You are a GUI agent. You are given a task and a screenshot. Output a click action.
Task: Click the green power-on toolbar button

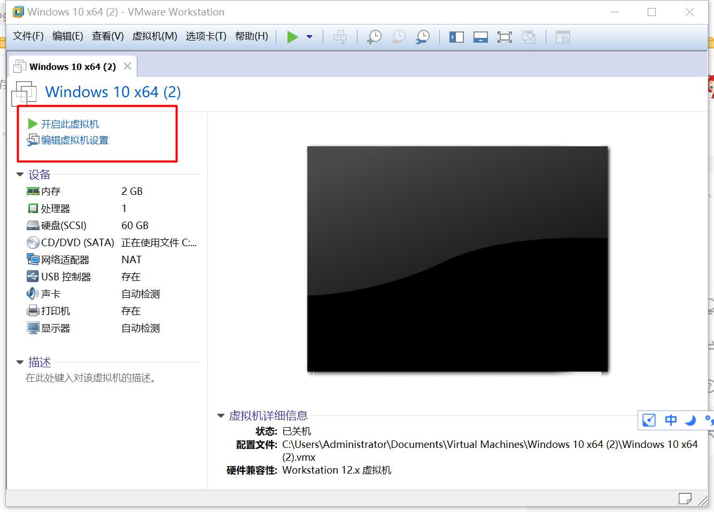tap(292, 37)
